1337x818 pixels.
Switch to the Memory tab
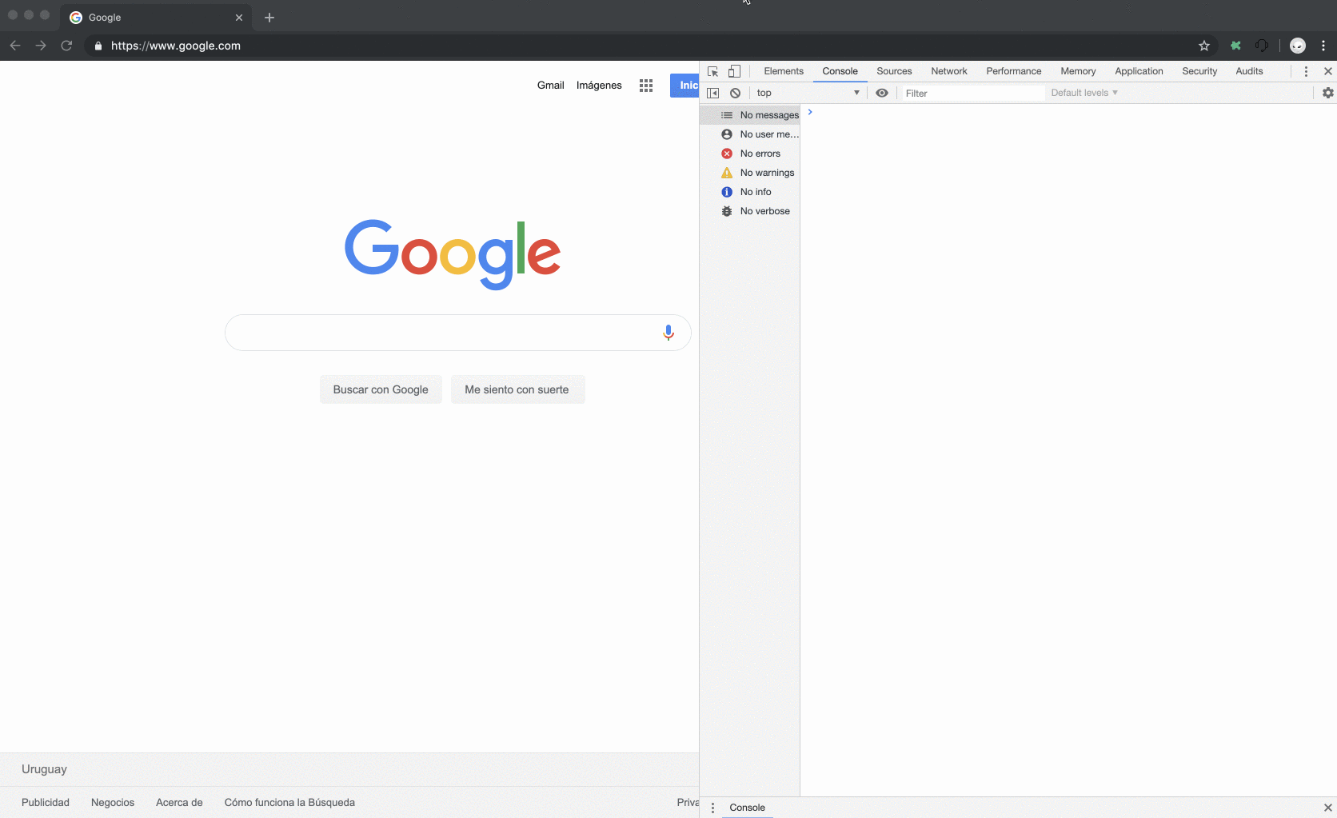(x=1078, y=71)
